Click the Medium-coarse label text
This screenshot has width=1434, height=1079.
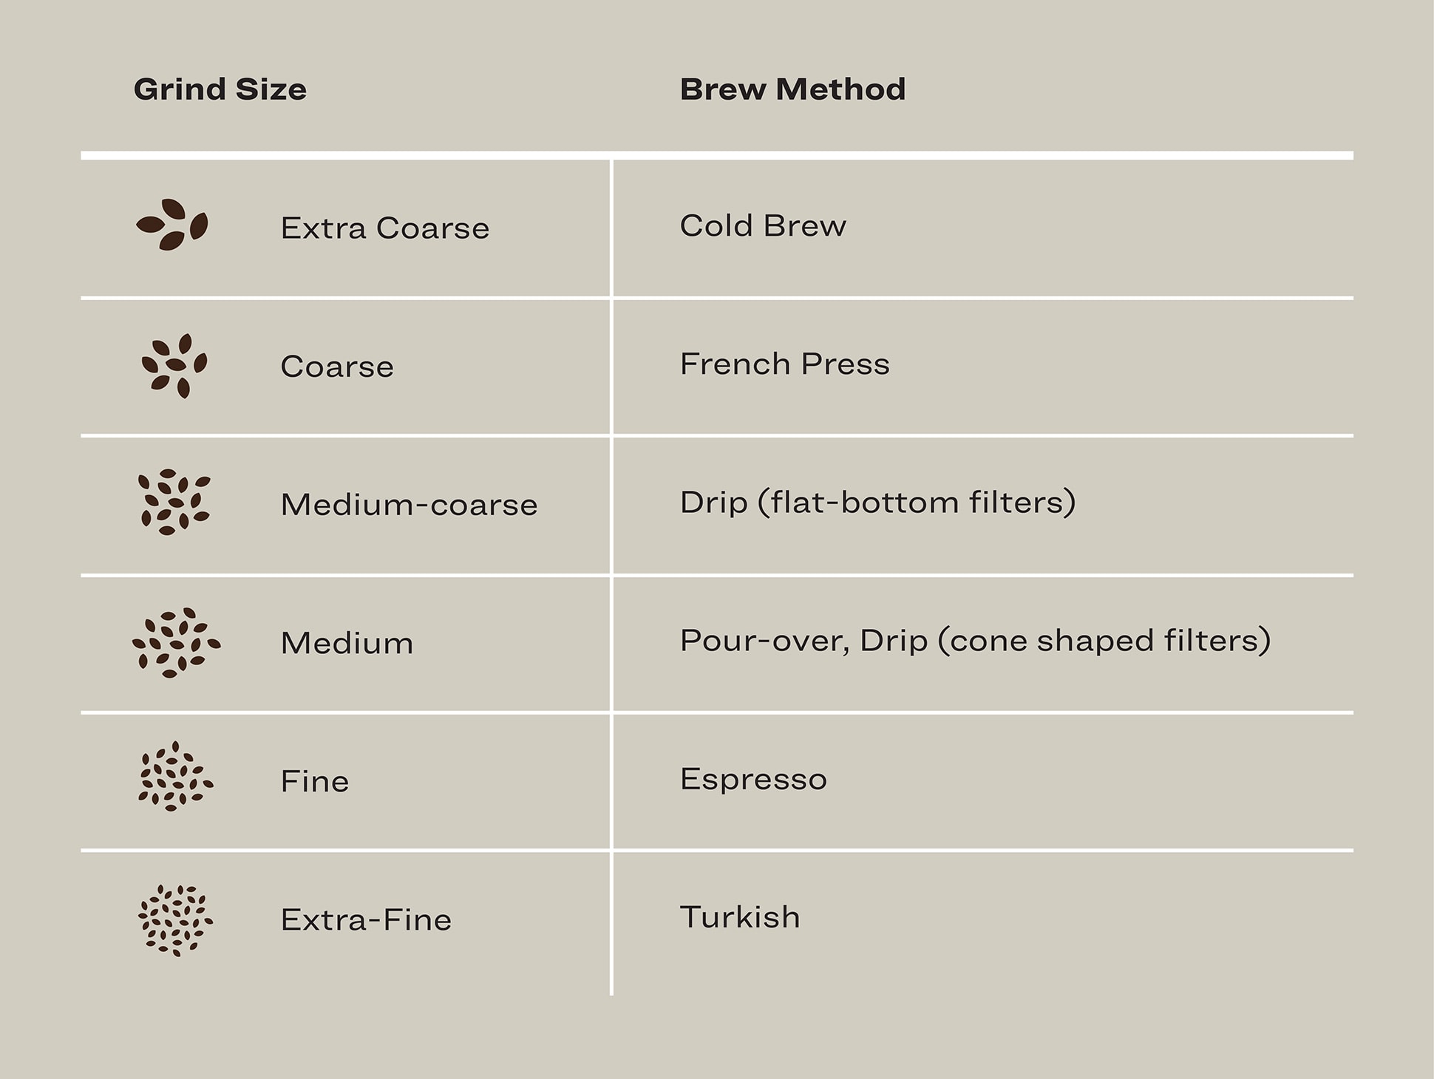click(x=409, y=505)
